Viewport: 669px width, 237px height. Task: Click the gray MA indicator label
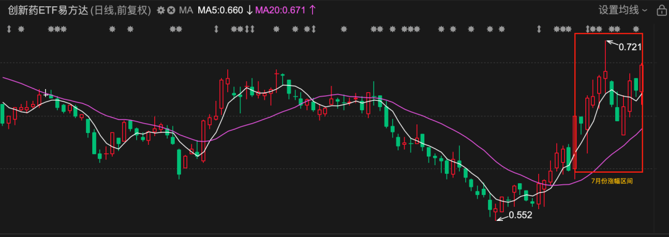[x=186, y=11]
